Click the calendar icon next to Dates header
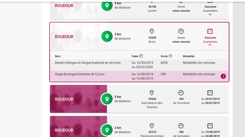 tap(141, 56)
